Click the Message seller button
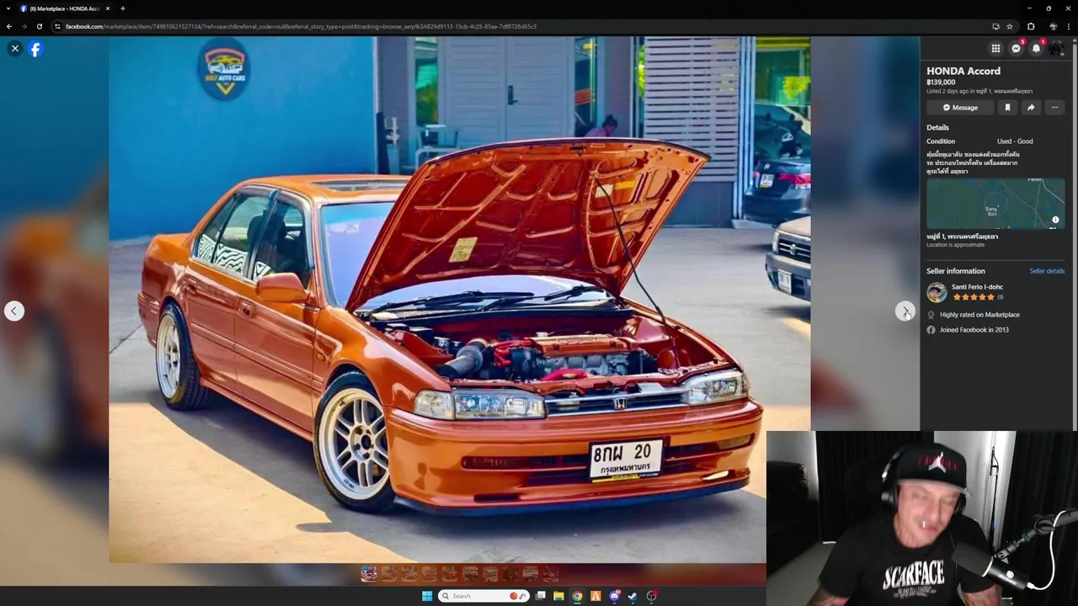This screenshot has width=1078, height=606. (960, 108)
